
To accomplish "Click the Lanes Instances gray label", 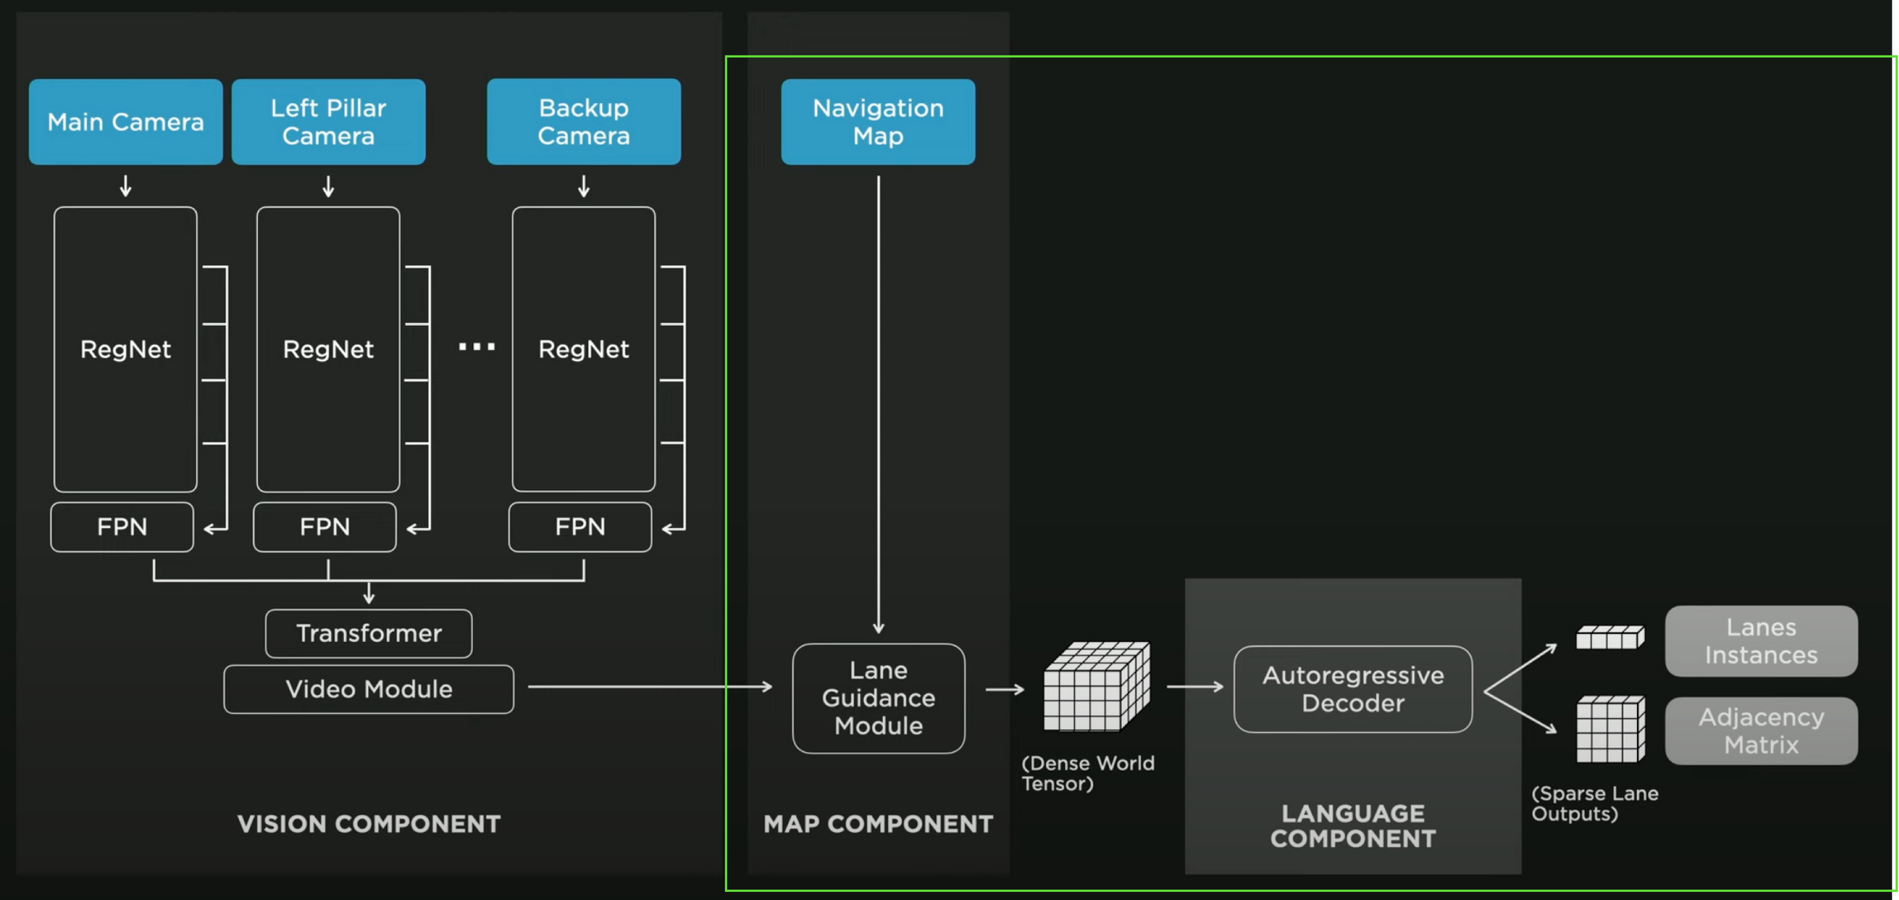I will (x=1761, y=641).
